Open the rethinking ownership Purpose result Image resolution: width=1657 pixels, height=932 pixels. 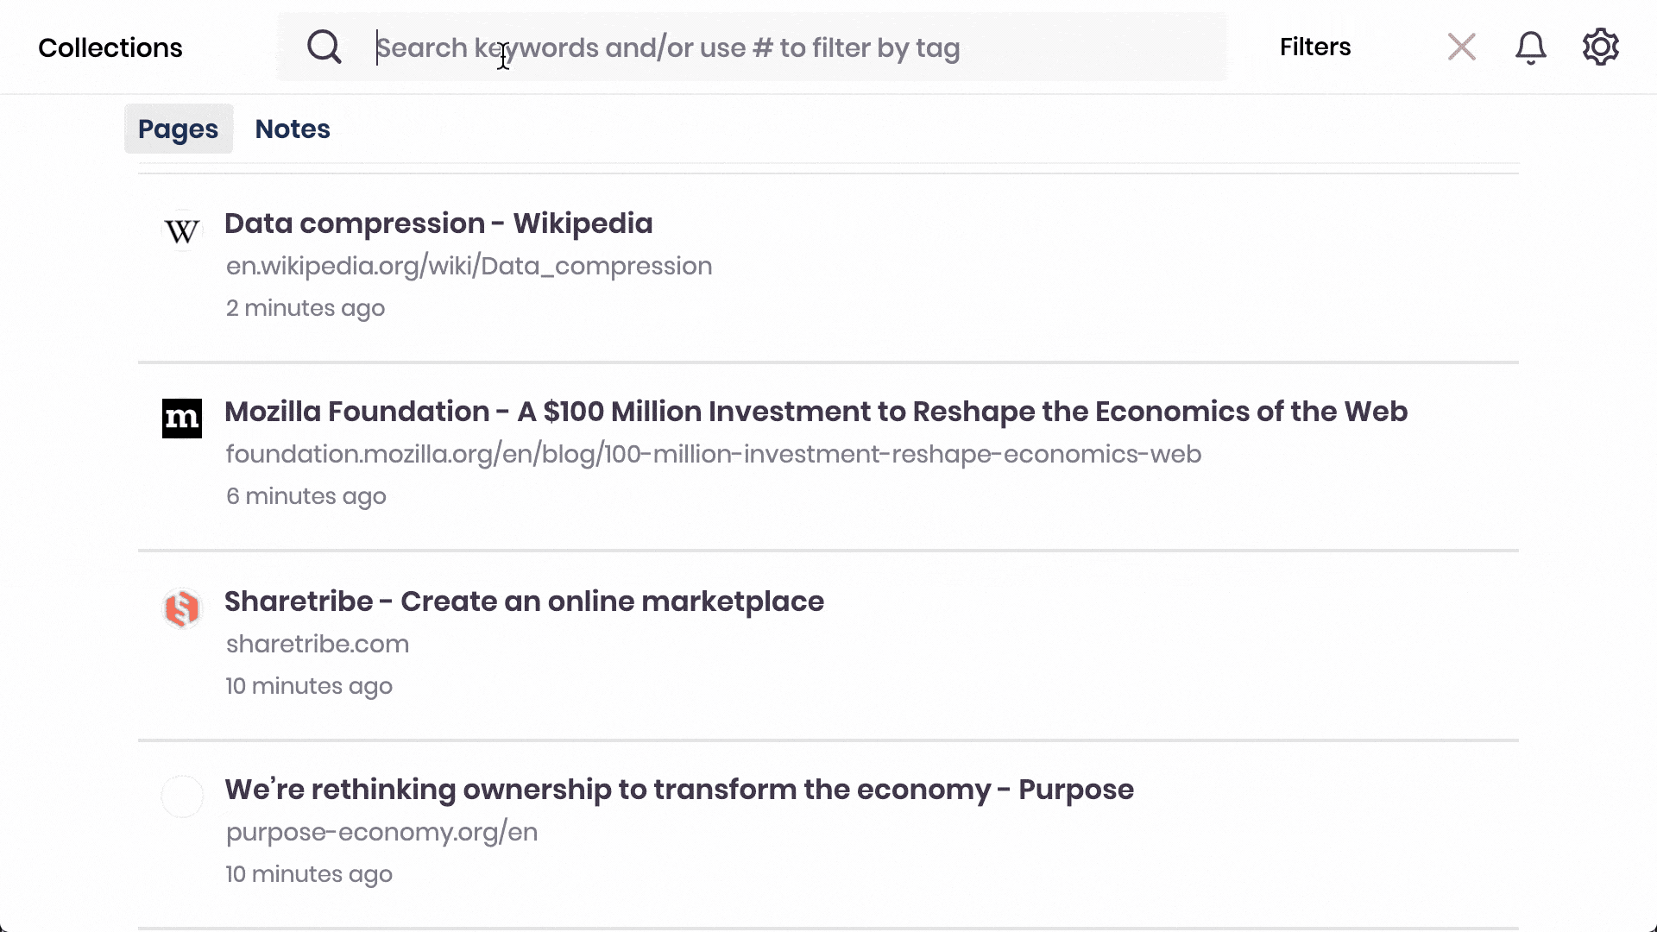[x=678, y=790]
